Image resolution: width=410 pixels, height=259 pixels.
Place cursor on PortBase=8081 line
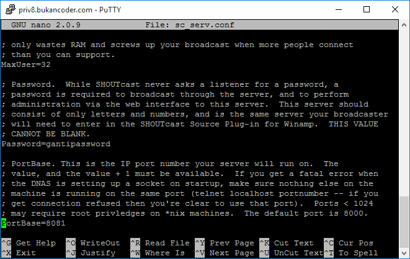coord(31,223)
